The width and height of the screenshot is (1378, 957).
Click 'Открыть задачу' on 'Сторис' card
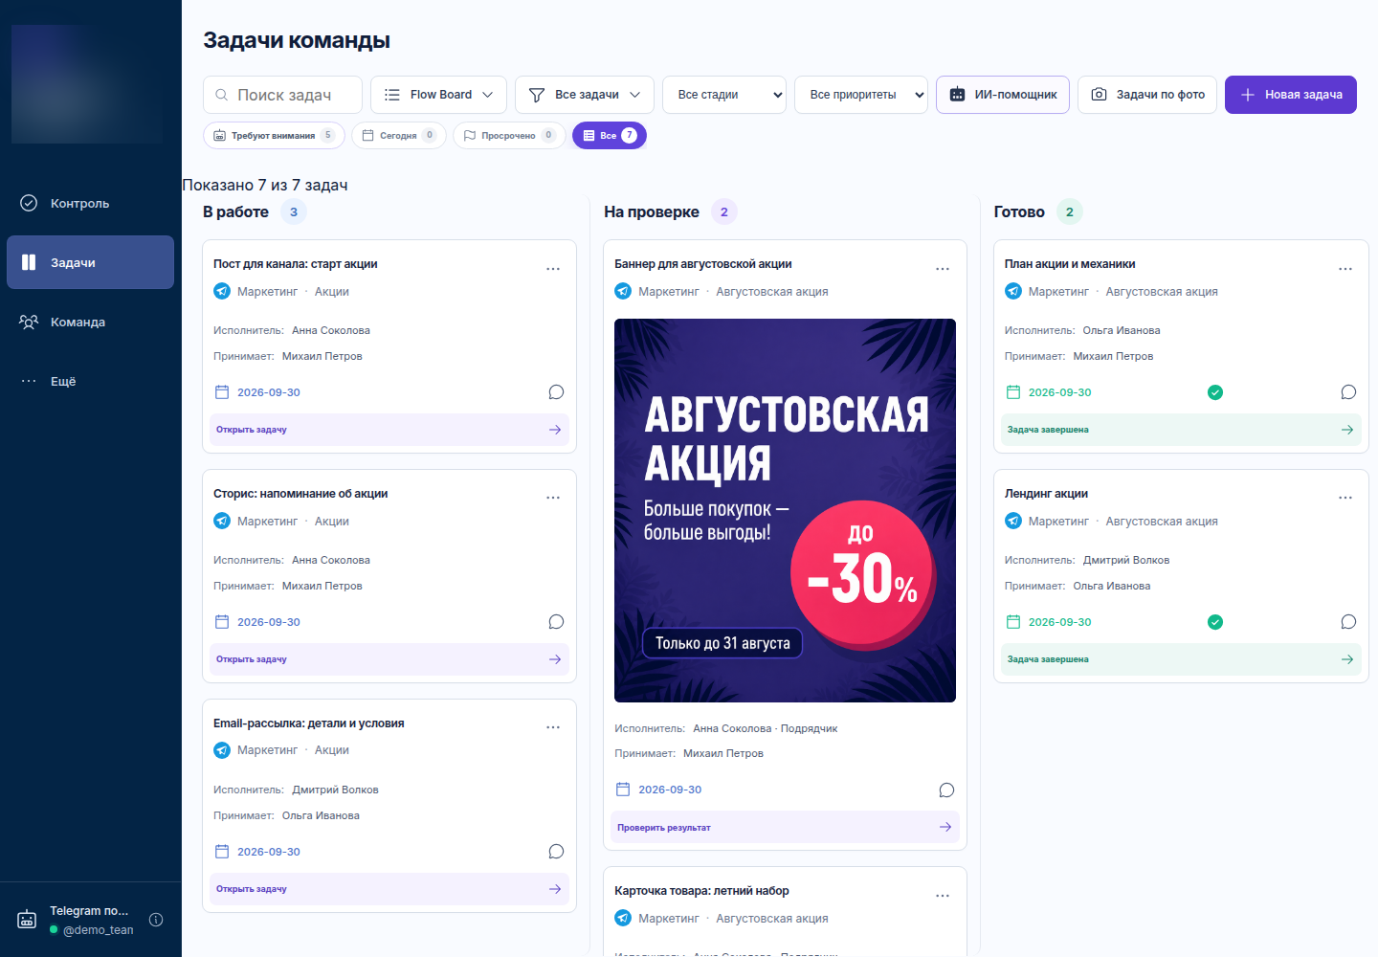tap(389, 659)
